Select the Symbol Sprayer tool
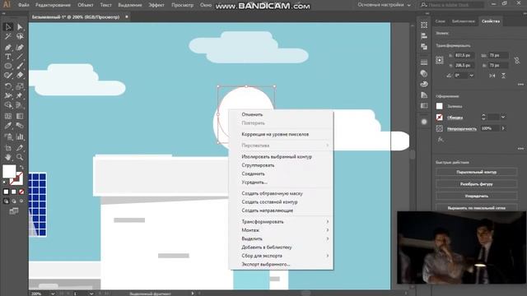The height and width of the screenshot is (296, 527). click(x=8, y=137)
